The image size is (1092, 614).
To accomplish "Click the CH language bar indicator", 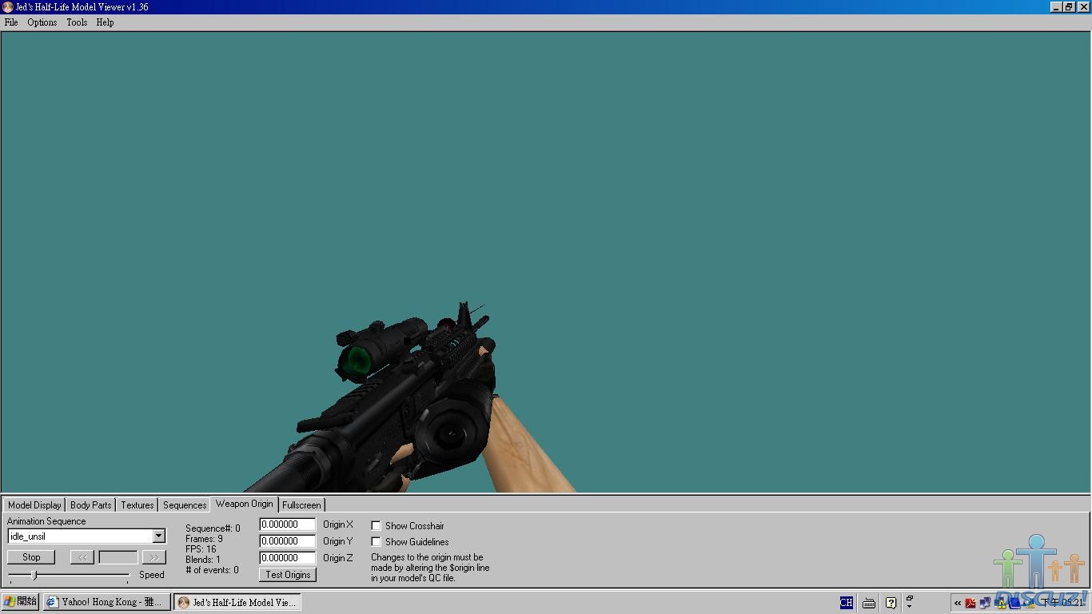I will click(846, 603).
